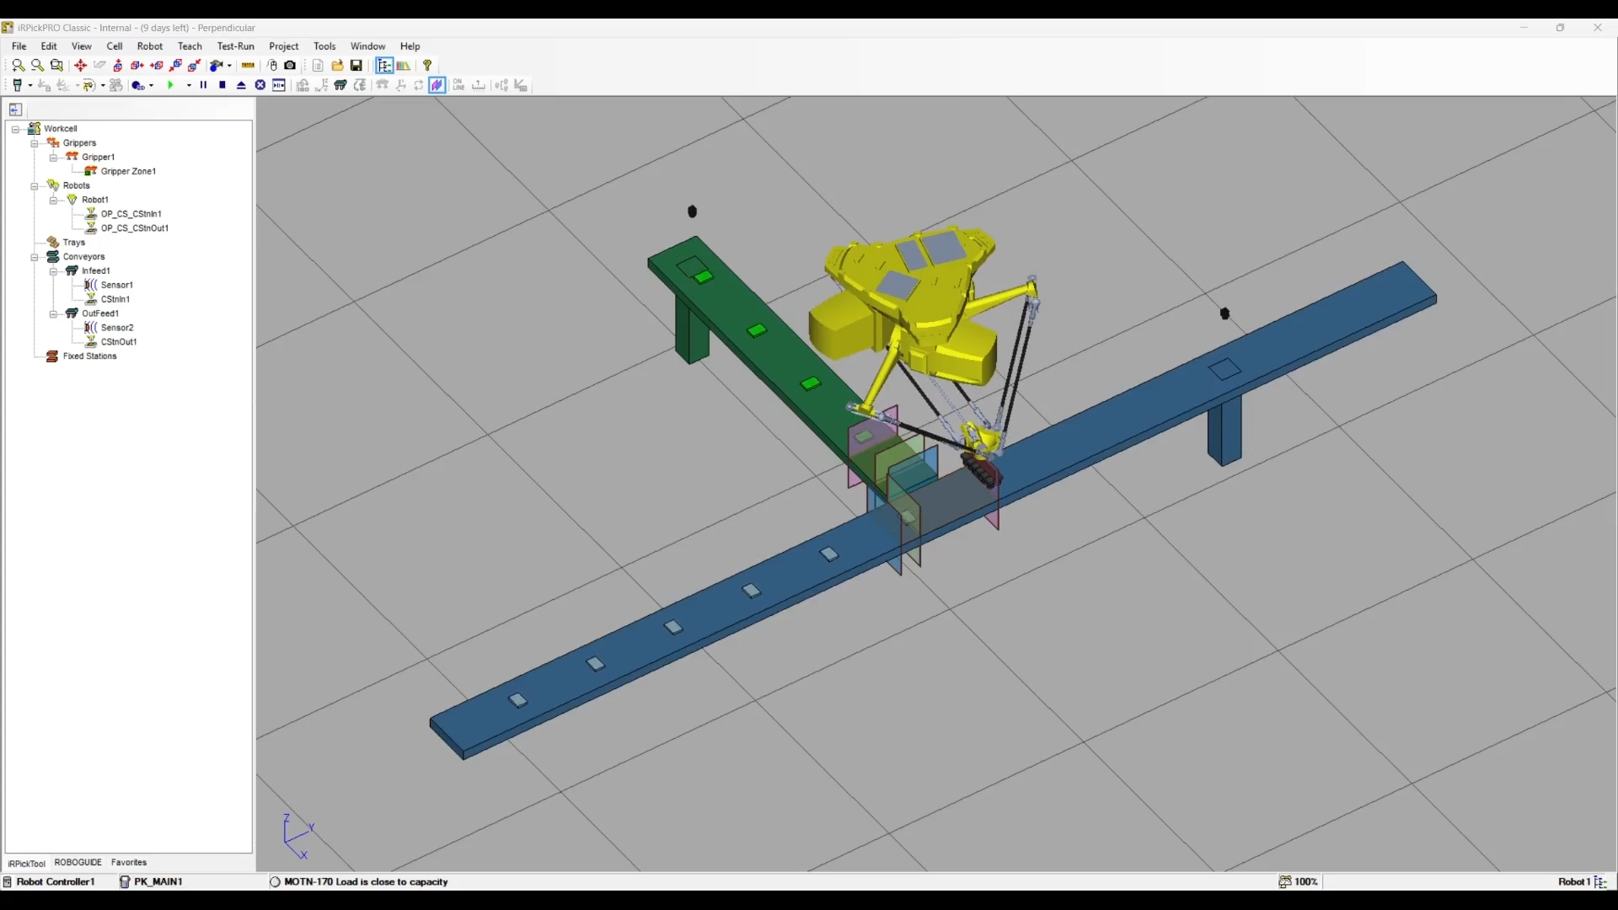Collapse the OutFeed1 tree node
This screenshot has height=910, width=1618.
53,313
